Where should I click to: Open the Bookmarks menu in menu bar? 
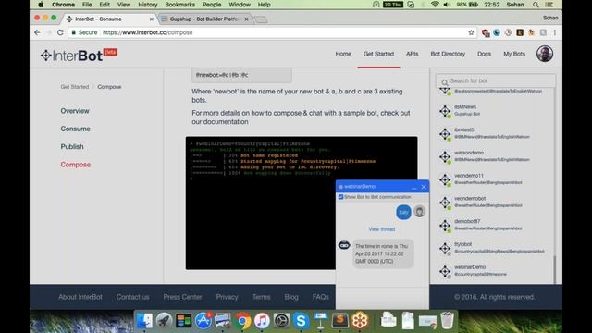179,5
